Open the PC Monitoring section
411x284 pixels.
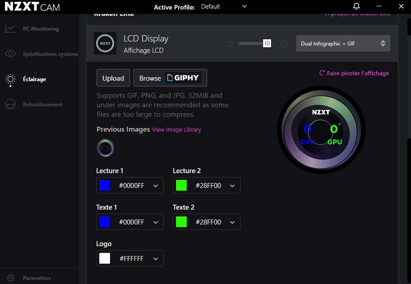pos(41,29)
